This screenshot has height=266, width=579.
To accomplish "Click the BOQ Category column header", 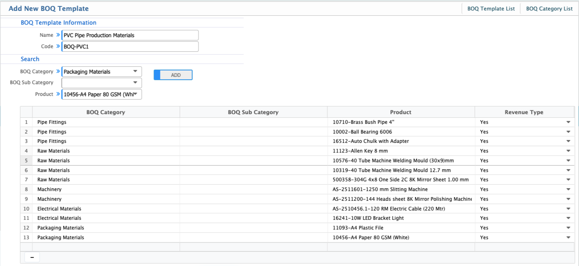I will [x=106, y=112].
